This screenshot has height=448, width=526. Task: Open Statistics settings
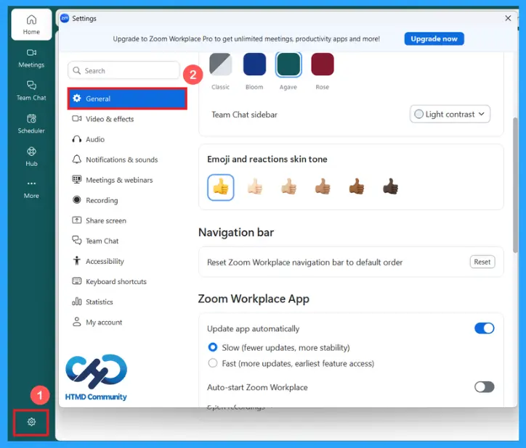(x=127, y=302)
